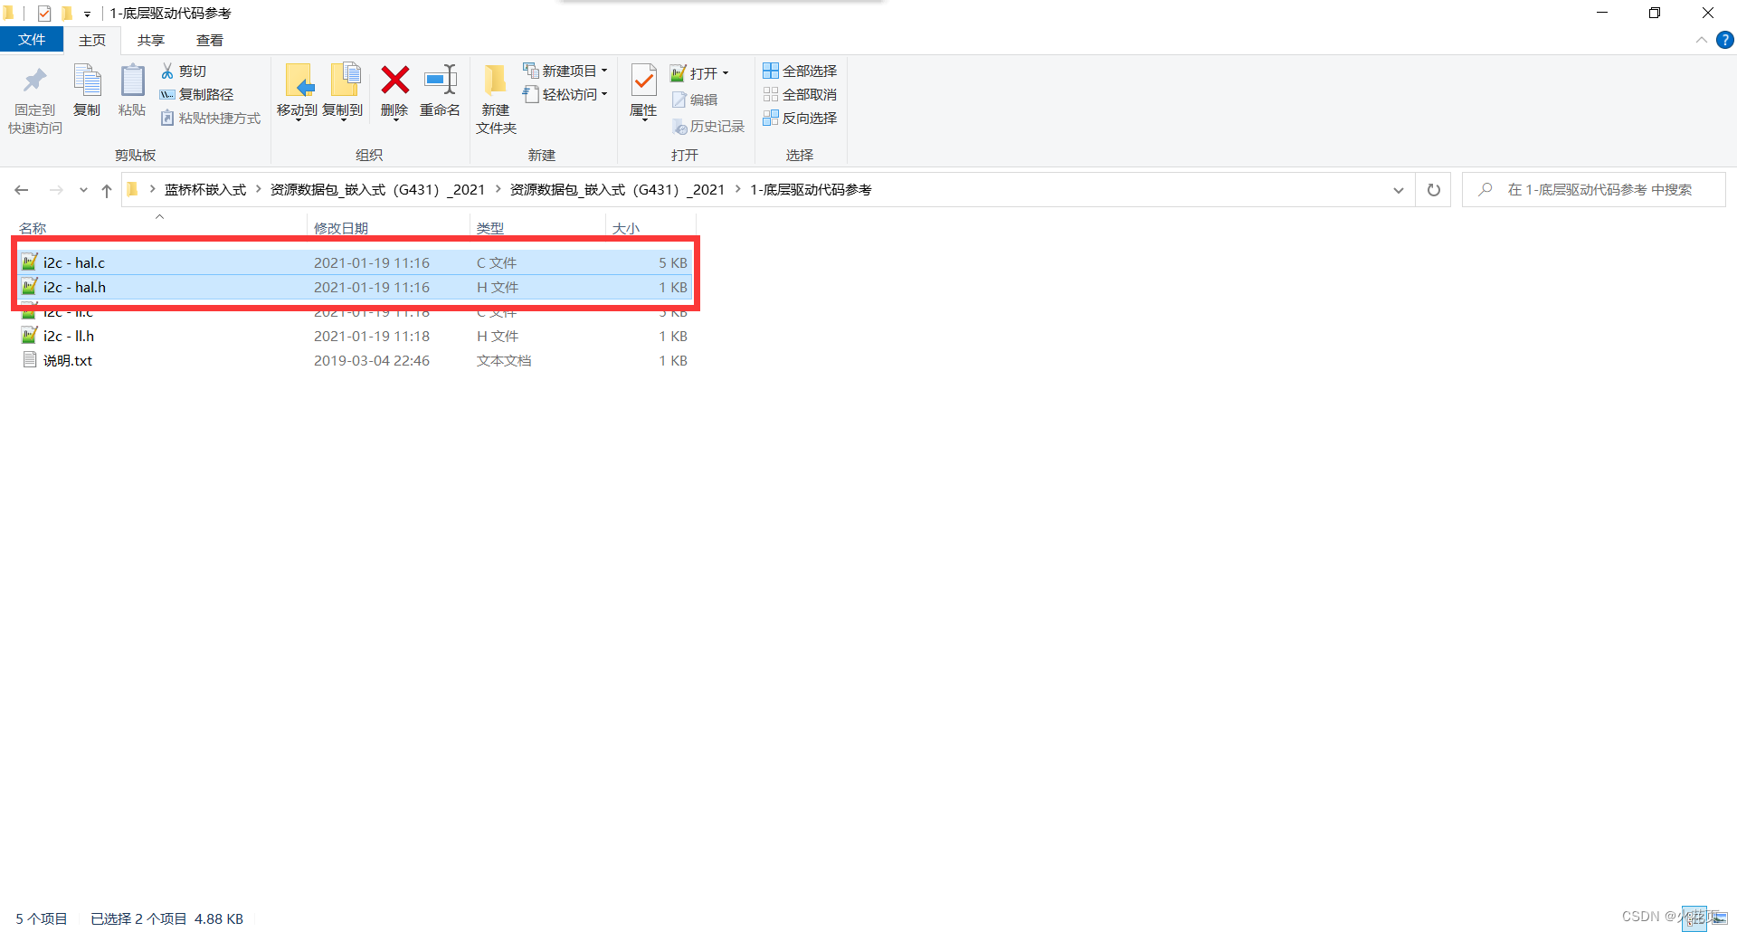This screenshot has height=932, width=1737.
Task: Paste shortcut in the folder
Action: [x=210, y=118]
